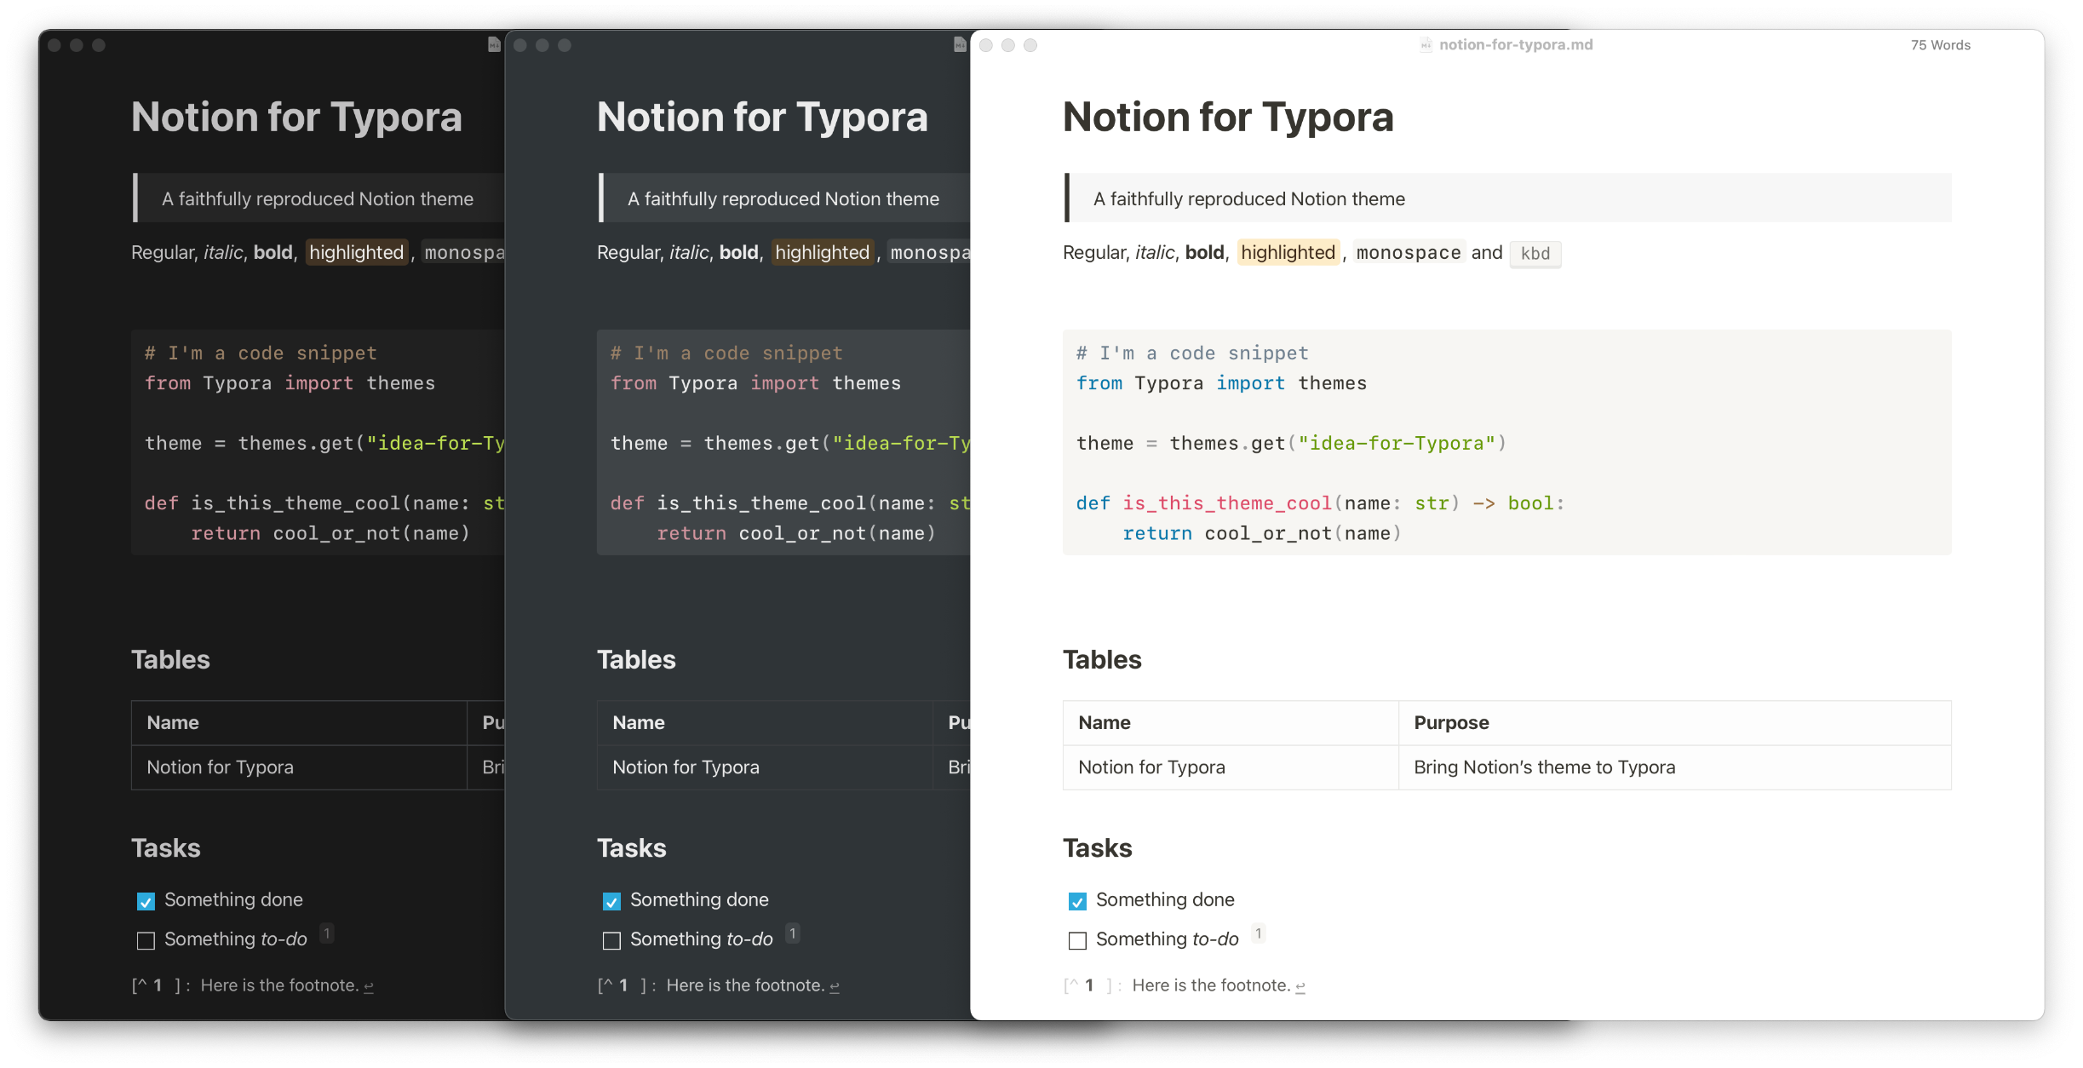Click the 'Tasks' heading in the gray middle window
Image resolution: width=2083 pixels, height=1068 pixels.
[x=631, y=848]
